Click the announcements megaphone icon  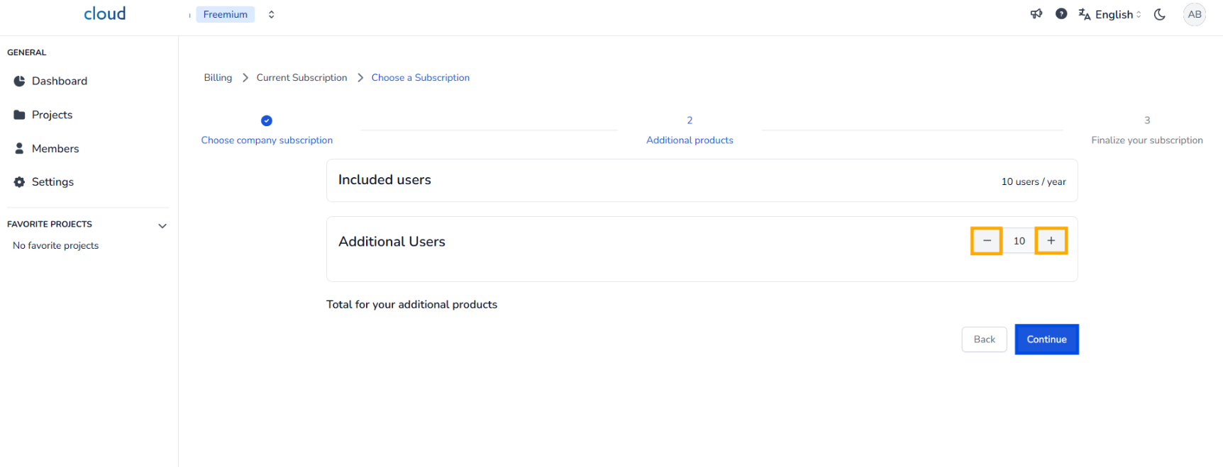tap(1036, 14)
